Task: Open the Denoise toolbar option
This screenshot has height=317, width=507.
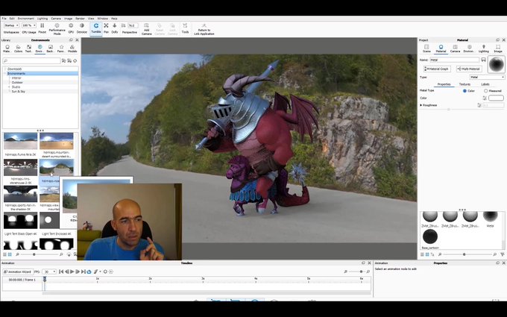Action: pyautogui.click(x=82, y=28)
